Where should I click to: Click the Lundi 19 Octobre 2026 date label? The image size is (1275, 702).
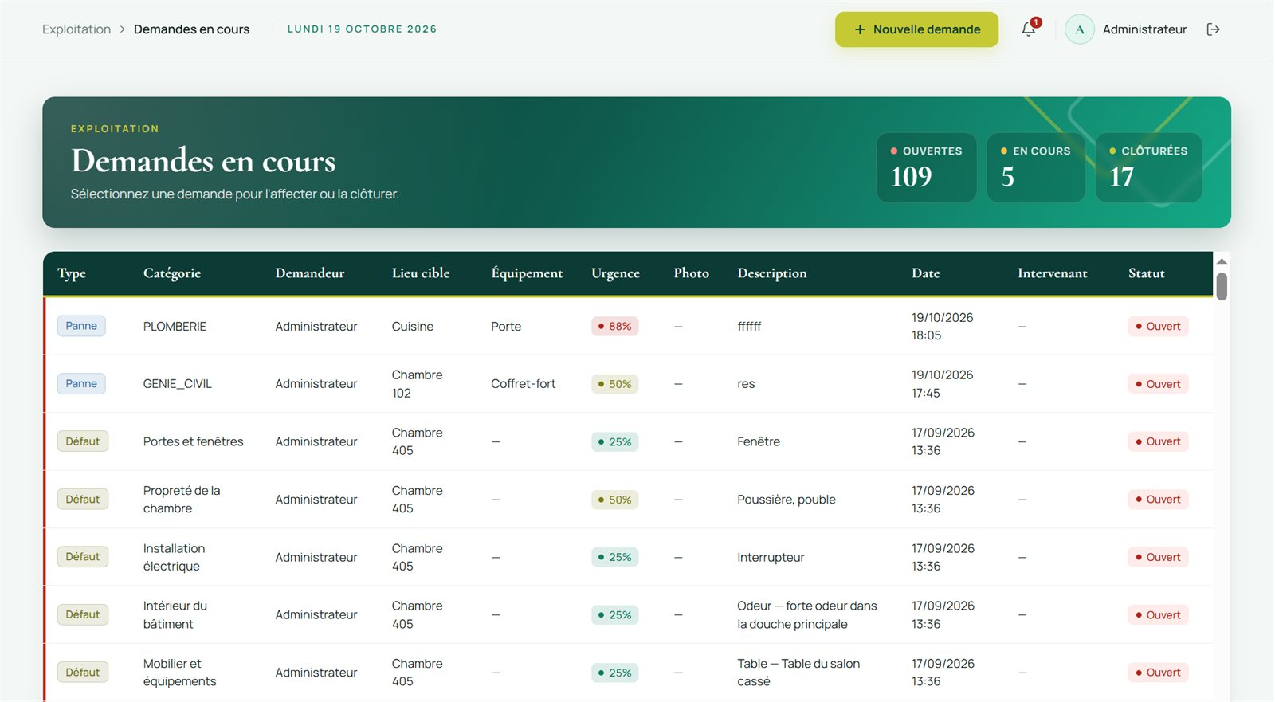tap(362, 29)
